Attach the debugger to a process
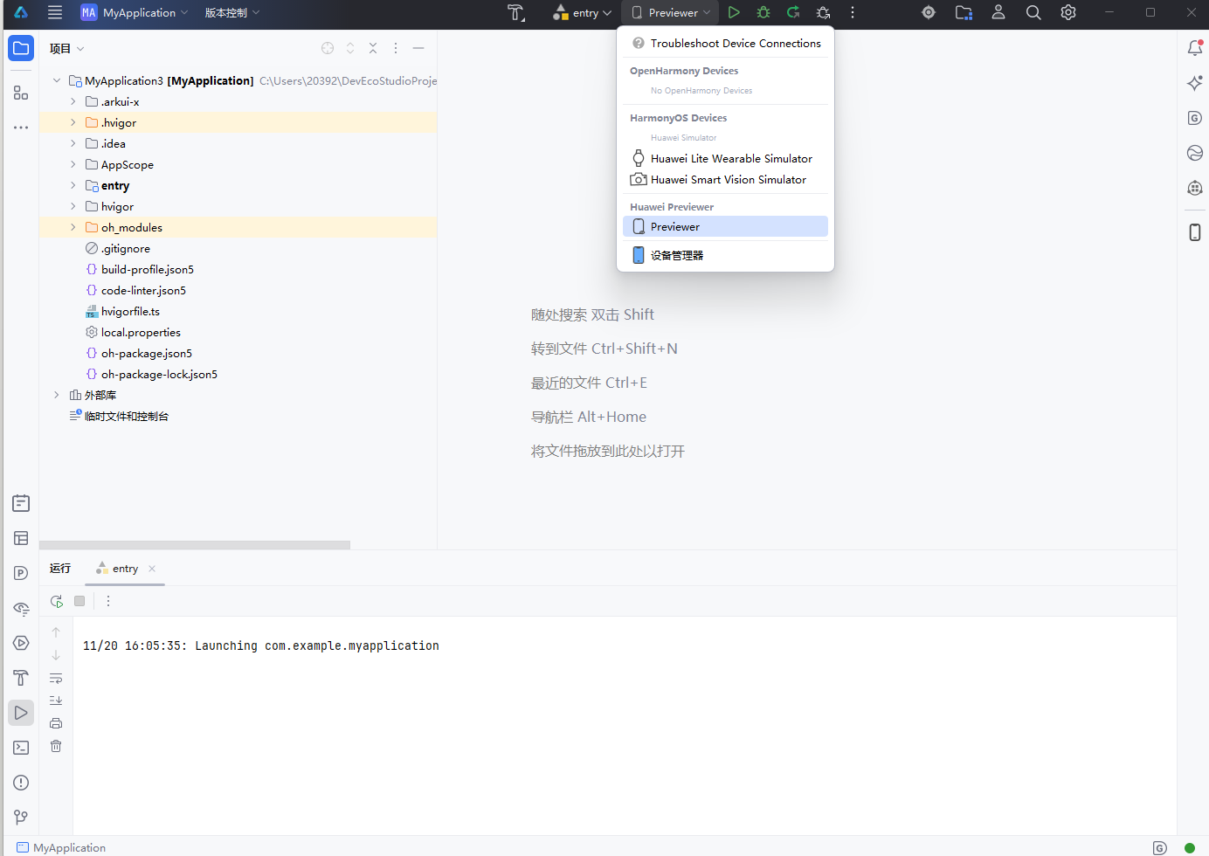 823,12
